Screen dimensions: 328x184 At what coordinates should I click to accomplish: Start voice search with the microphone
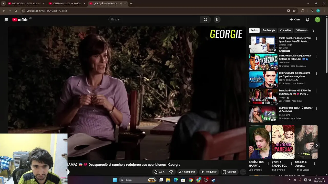pos(217,20)
